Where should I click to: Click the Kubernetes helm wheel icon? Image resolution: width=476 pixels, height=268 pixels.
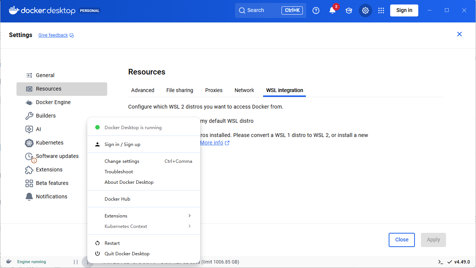29,143
